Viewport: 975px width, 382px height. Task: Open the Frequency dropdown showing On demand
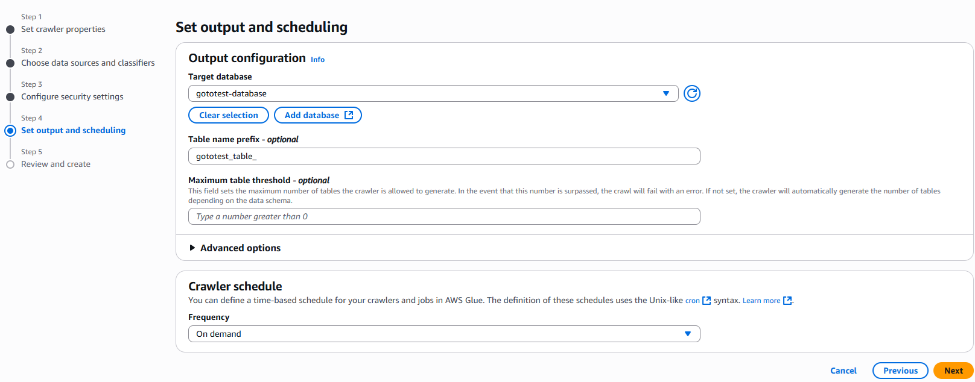click(x=444, y=334)
